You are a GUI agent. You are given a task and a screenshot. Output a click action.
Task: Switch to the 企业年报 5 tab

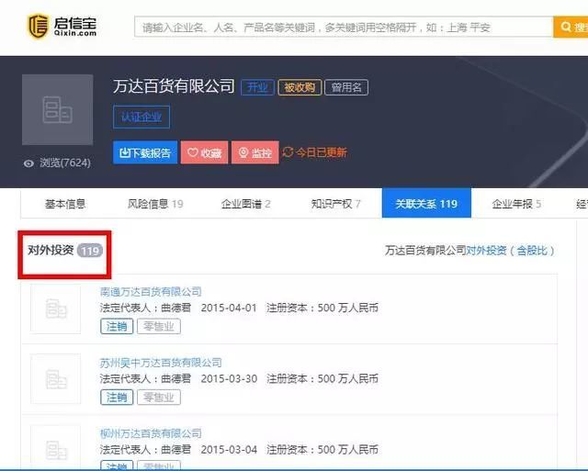click(x=516, y=204)
